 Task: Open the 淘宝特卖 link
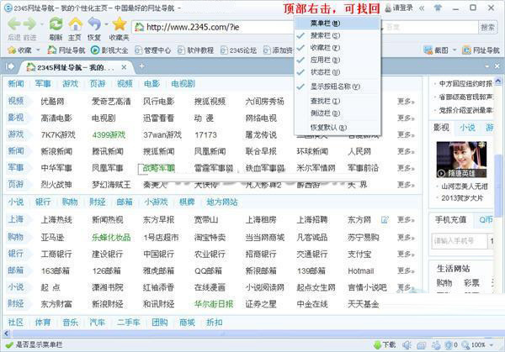pos(210,237)
